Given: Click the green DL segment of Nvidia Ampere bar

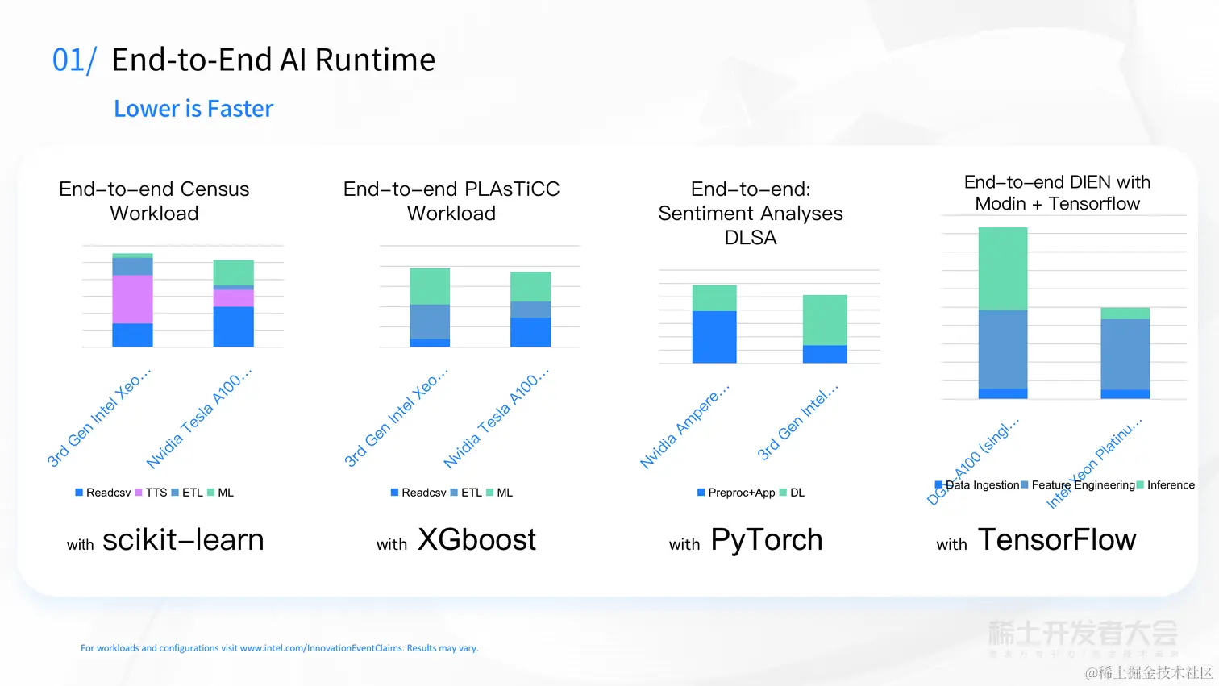Looking at the screenshot, I should (x=714, y=298).
